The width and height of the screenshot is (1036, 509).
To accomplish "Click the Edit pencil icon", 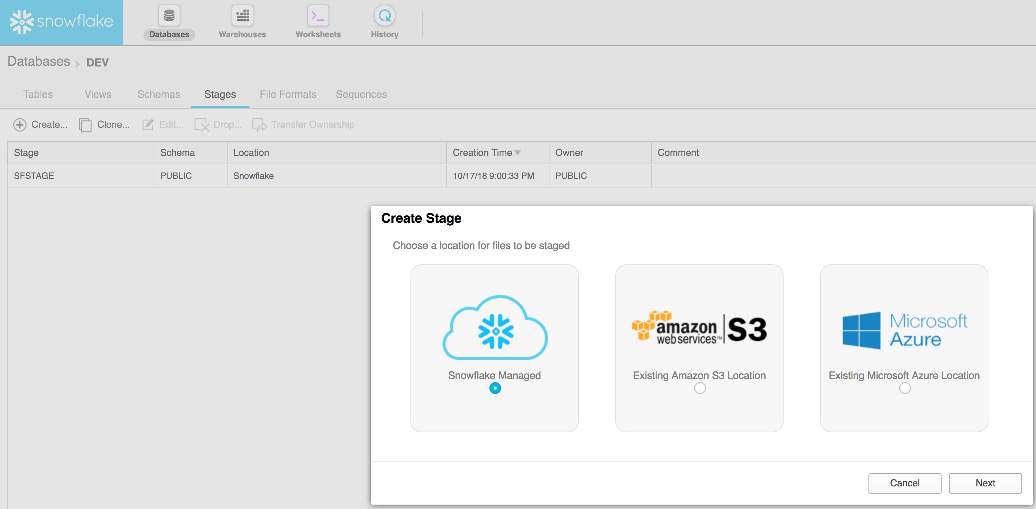I will (x=147, y=125).
